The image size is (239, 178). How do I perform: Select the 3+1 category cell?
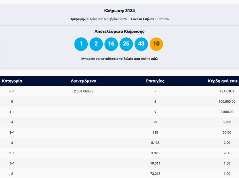[12, 132]
